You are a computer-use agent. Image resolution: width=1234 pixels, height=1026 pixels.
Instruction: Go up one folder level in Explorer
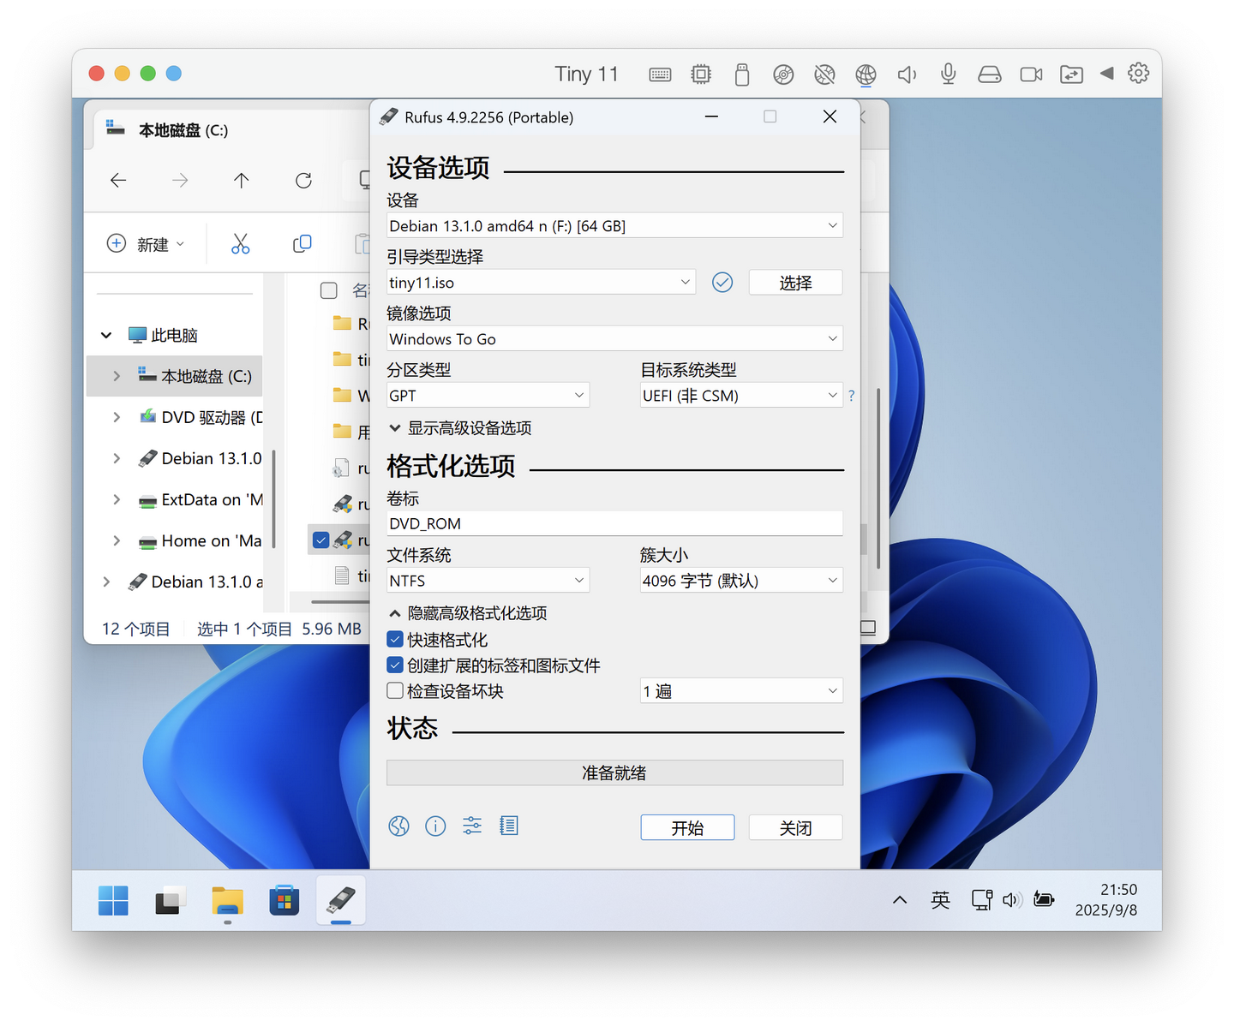pyautogui.click(x=242, y=181)
